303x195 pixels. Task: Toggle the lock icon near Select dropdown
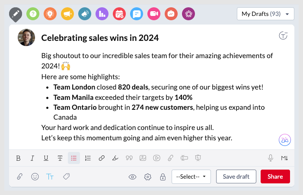point(163,176)
